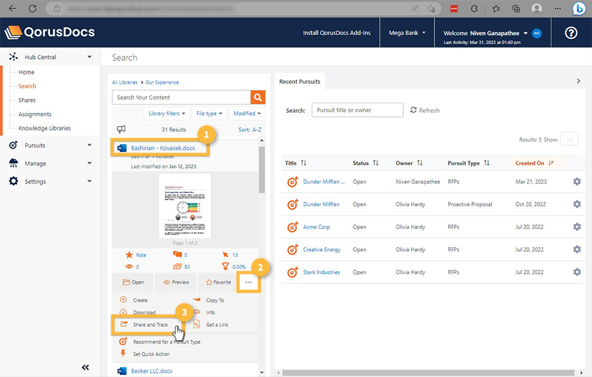
Task: Open the help question mark icon
Action: [x=571, y=33]
